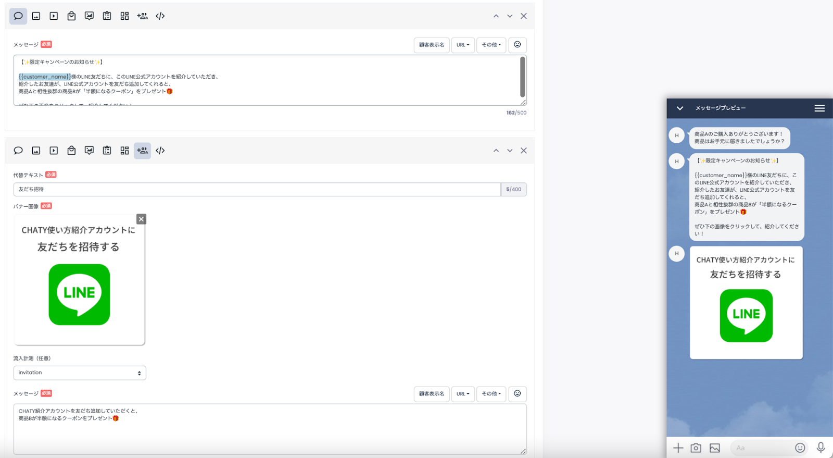Select the rich image map icon in the second block
Screen dimensions: 833x458
(x=89, y=151)
